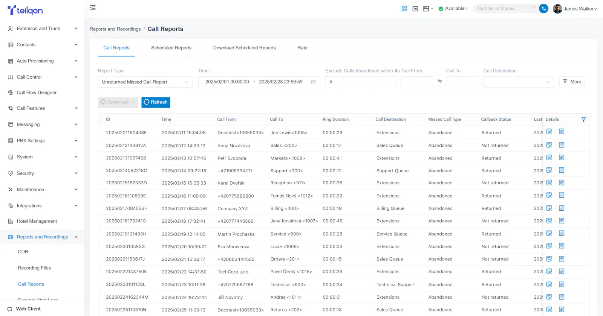Image resolution: width=603 pixels, height=316 pixels.
Task: Open the dial pad icon in the number field
Action: click(534, 8)
